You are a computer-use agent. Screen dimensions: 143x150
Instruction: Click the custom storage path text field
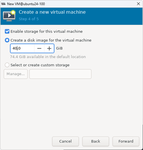coord(60,74)
